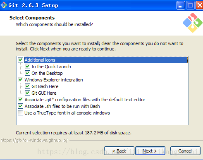Screen dimensions: 203x160
Task: Open the git-for-windows.github.io link
Action: tap(34, 140)
